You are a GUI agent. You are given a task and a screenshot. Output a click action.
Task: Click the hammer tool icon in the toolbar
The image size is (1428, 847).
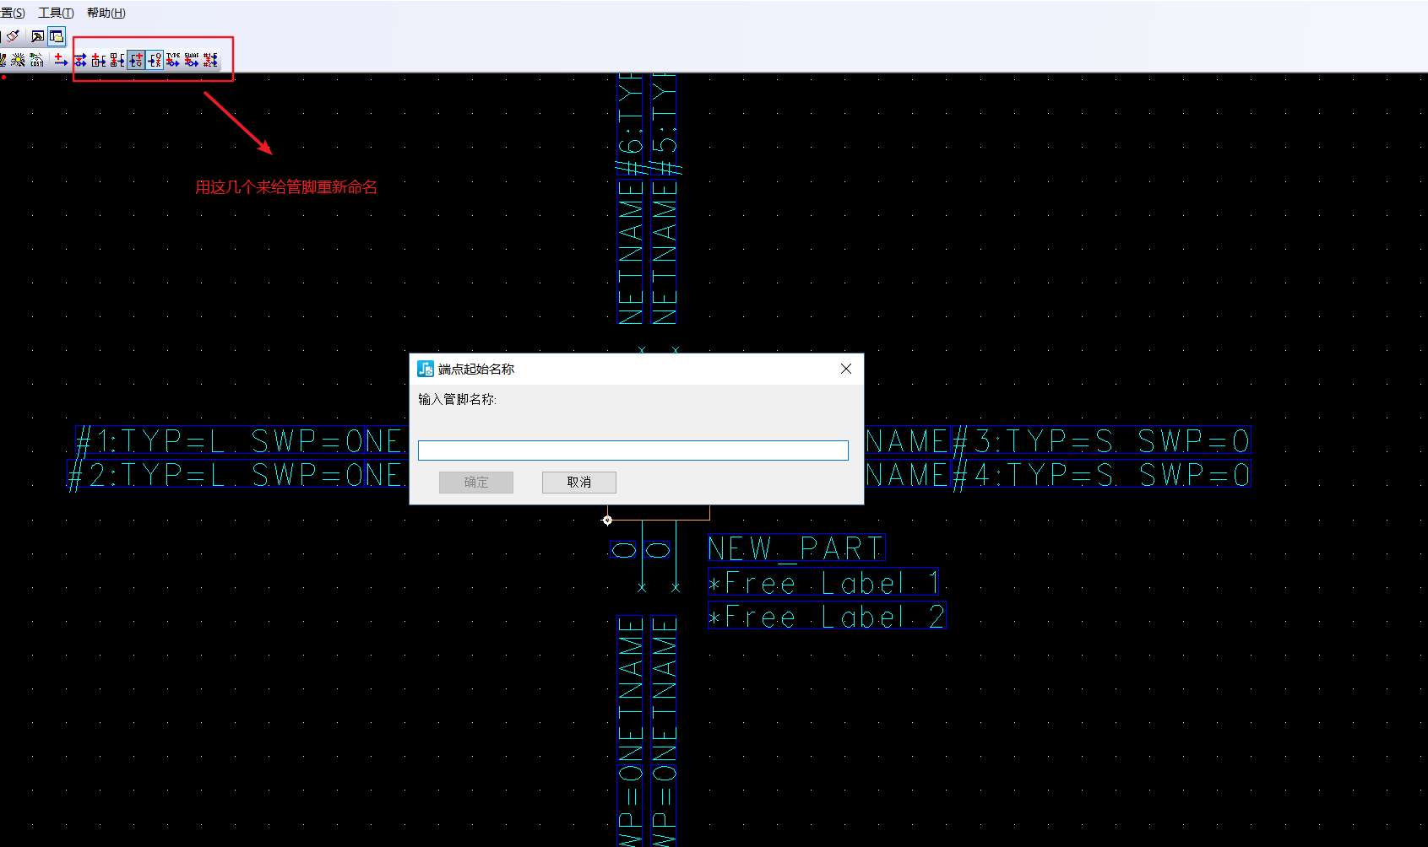(x=37, y=36)
